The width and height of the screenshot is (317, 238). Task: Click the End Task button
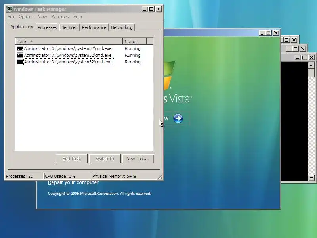pyautogui.click(x=72, y=159)
